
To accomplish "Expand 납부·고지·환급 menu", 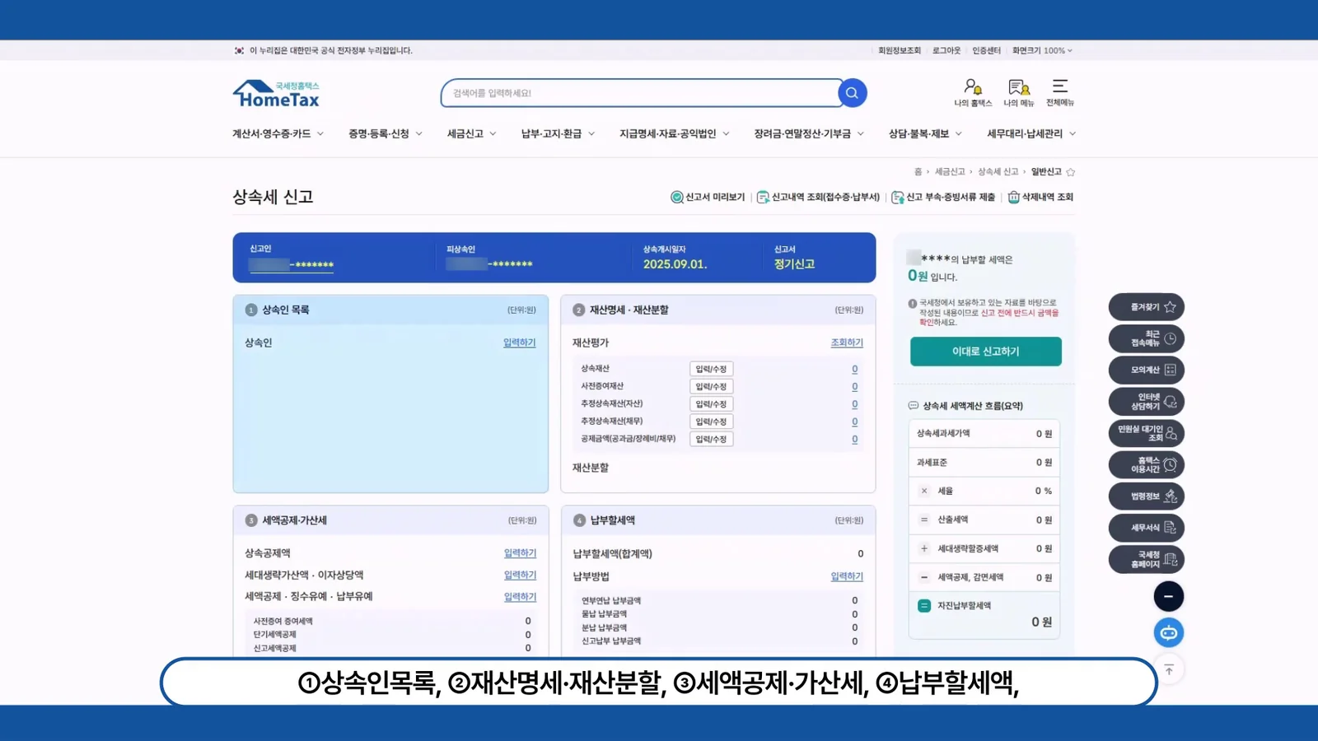I will [x=558, y=133].
